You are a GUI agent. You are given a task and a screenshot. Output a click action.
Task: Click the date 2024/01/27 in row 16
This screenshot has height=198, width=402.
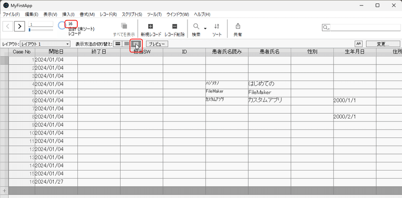tap(56, 182)
